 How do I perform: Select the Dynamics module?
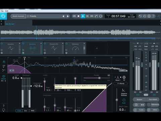(32, 48)
